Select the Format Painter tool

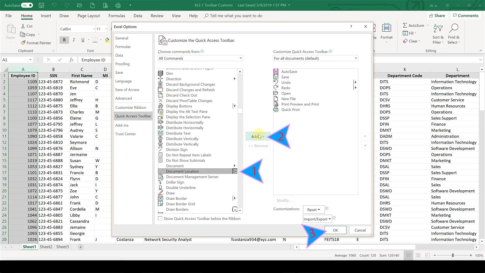coord(36,43)
